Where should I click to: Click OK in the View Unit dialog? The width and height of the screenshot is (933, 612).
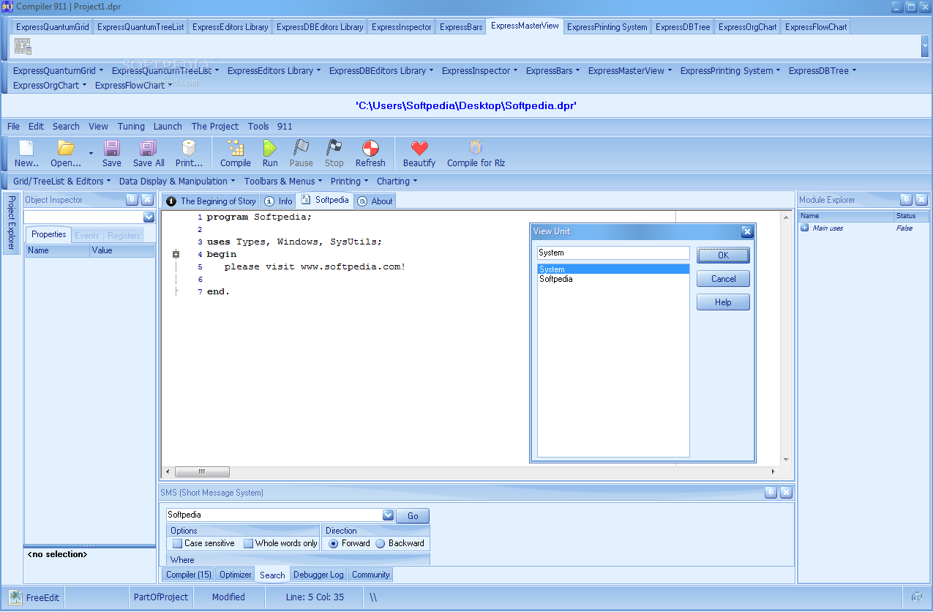[723, 255]
